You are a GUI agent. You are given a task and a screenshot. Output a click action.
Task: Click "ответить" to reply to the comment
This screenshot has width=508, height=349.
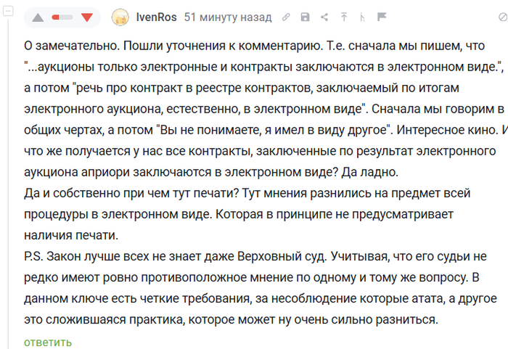48,342
